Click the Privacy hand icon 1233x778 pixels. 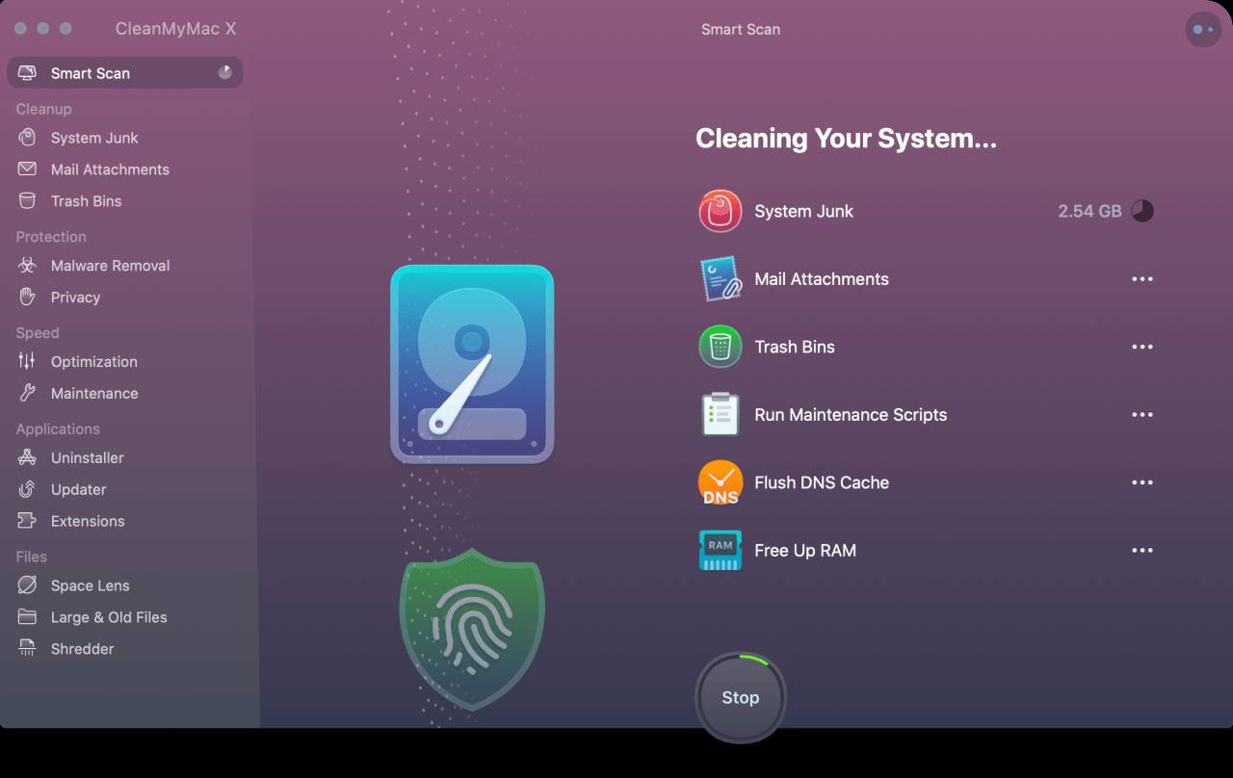pos(27,298)
